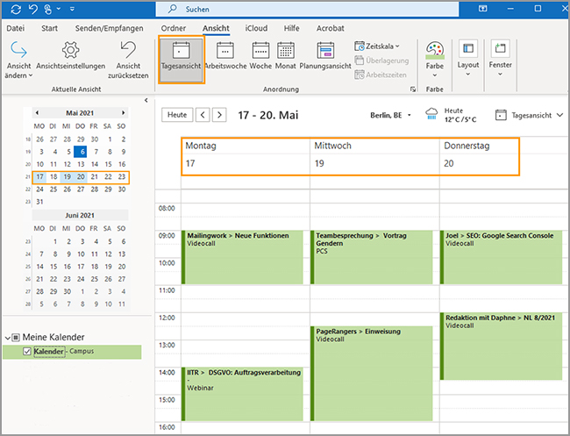
Task: Uncheck the Kalender - Campus checkbox
Action: [x=26, y=351]
